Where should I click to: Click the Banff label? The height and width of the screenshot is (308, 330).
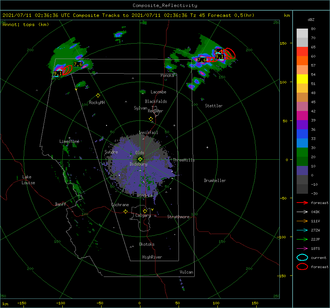(x=60, y=204)
